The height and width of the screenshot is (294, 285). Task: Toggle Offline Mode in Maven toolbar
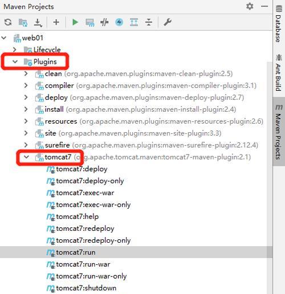click(x=104, y=22)
